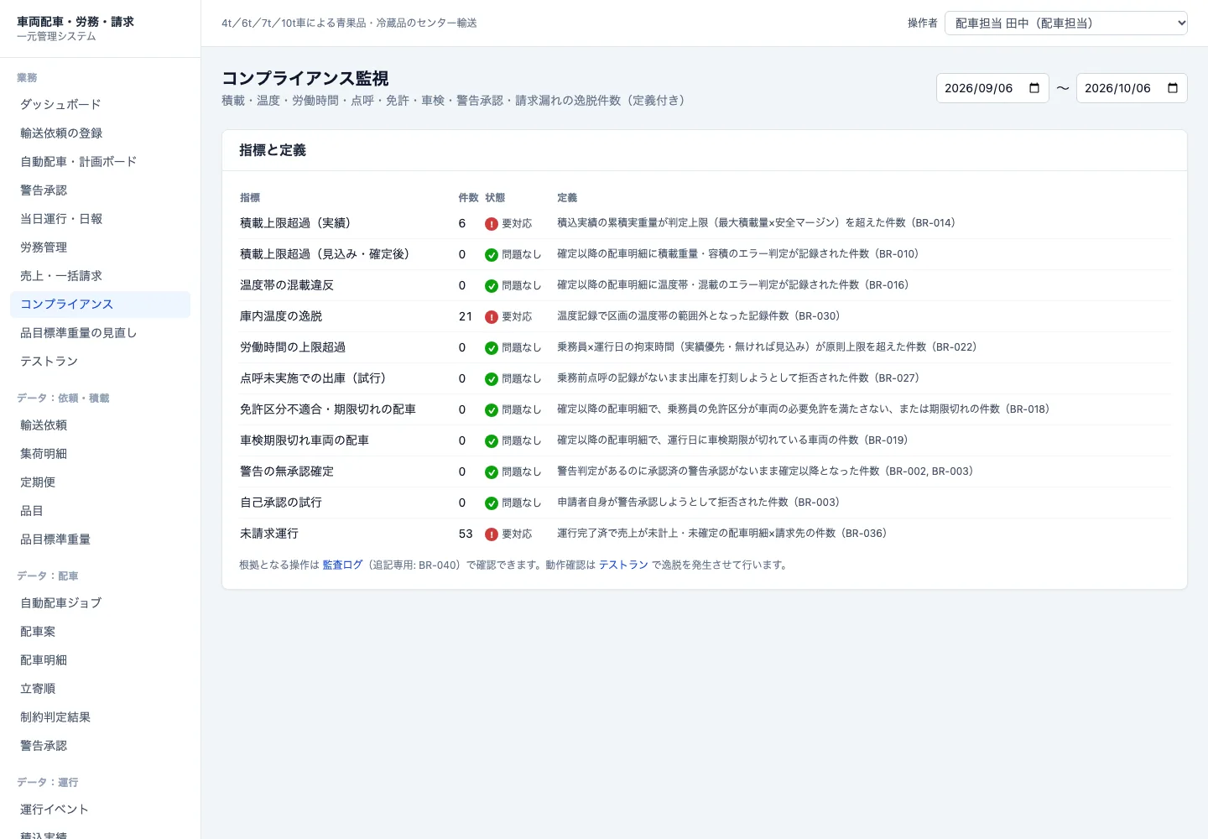
Task: Click red alert icon in 積載上限超過（実績）row
Action: click(x=492, y=224)
